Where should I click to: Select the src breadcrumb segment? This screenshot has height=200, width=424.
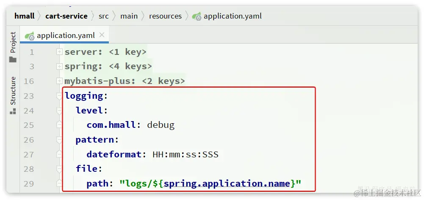click(x=104, y=16)
